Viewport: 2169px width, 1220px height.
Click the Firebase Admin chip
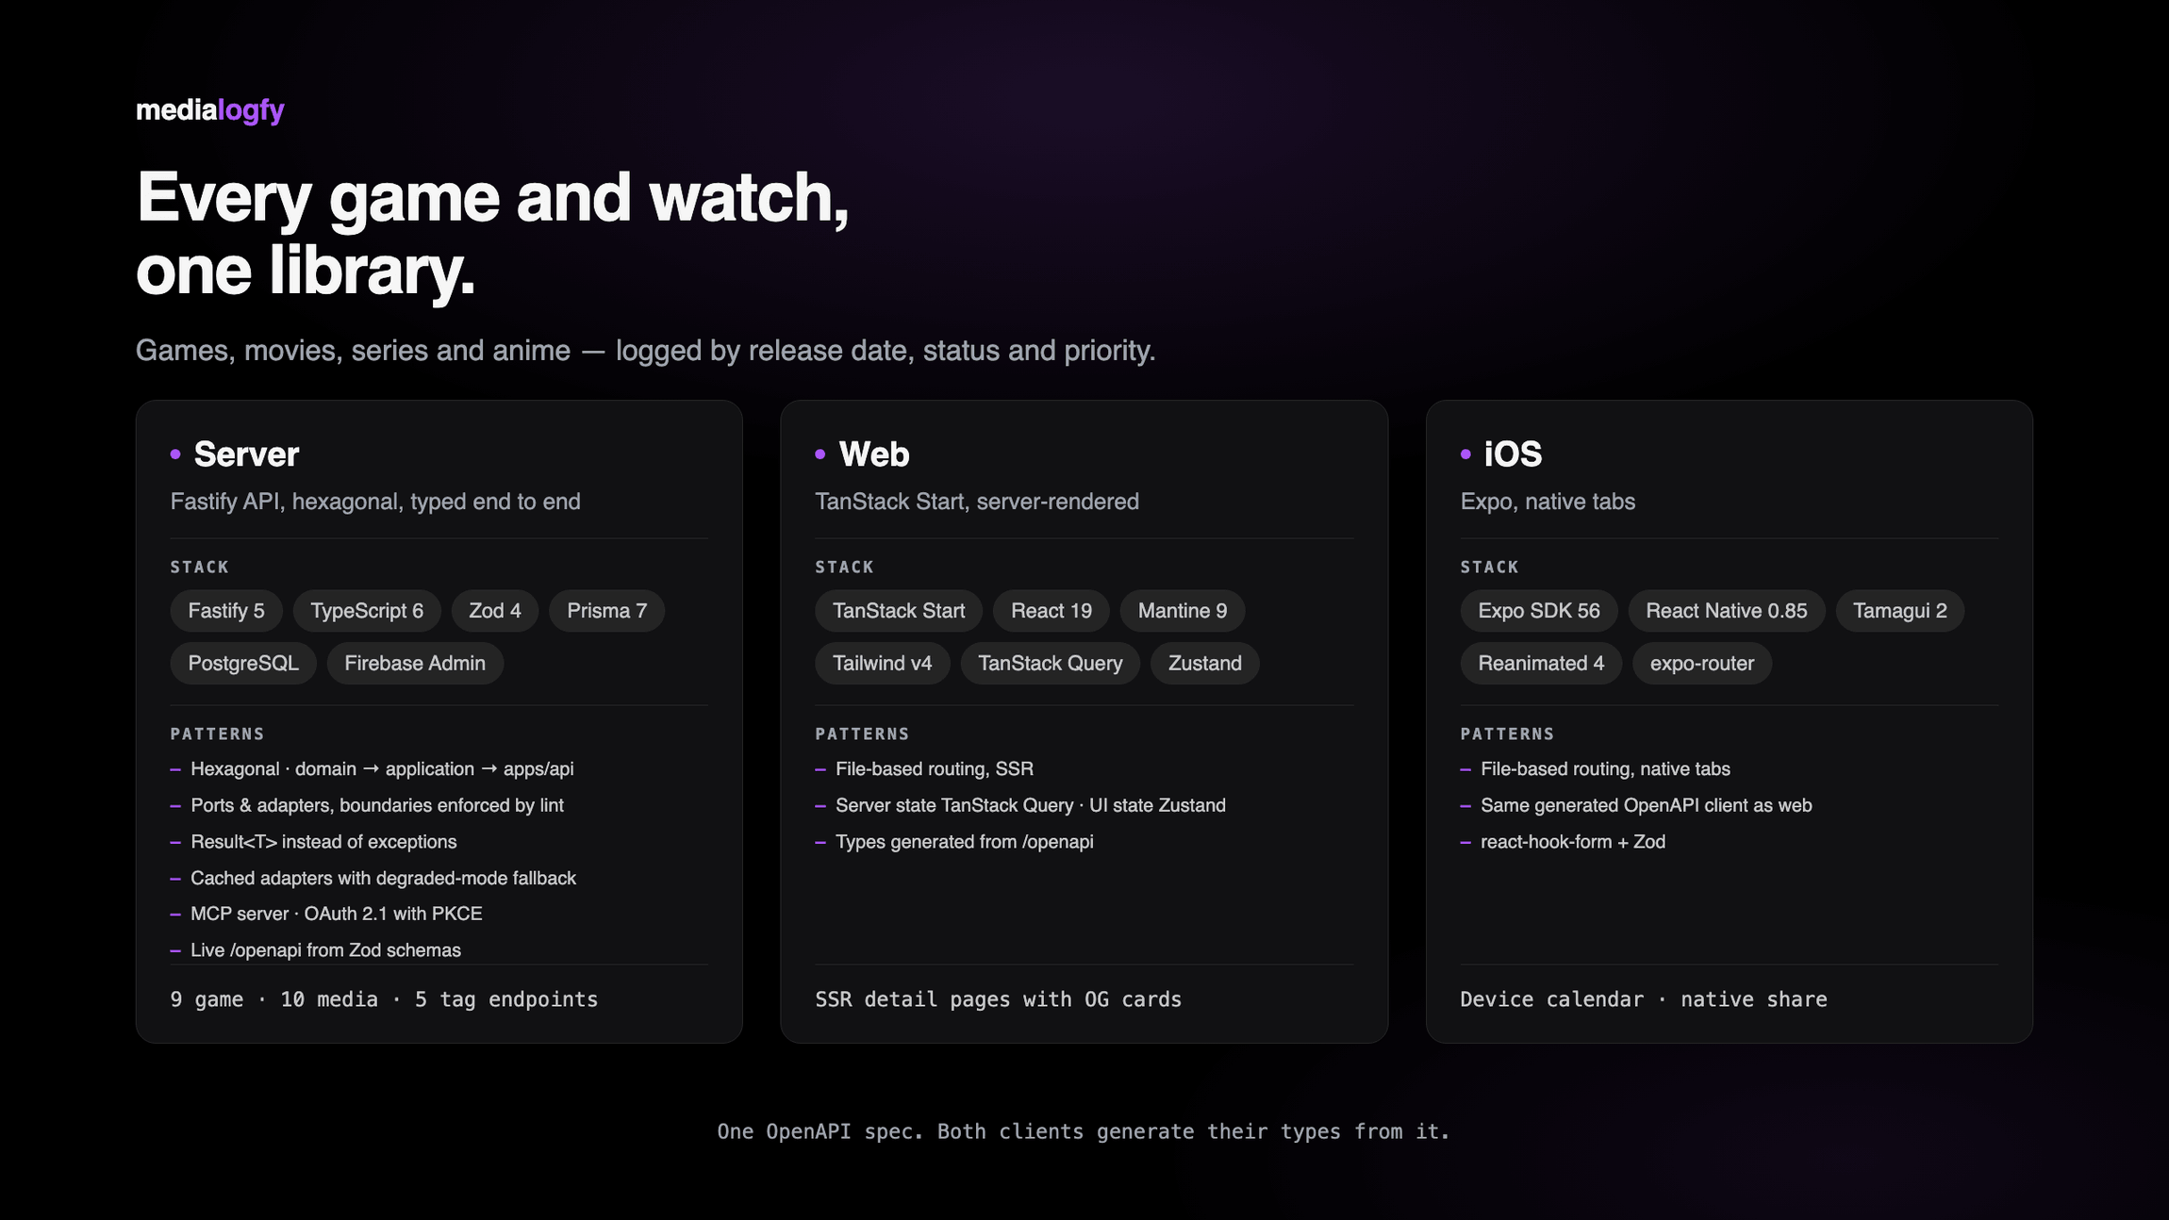click(x=415, y=664)
